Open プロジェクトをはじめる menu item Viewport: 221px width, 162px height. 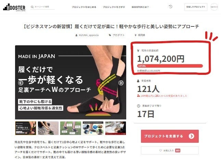point(84,7)
